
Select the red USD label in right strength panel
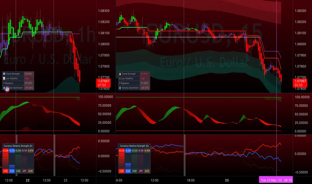(122, 171)
